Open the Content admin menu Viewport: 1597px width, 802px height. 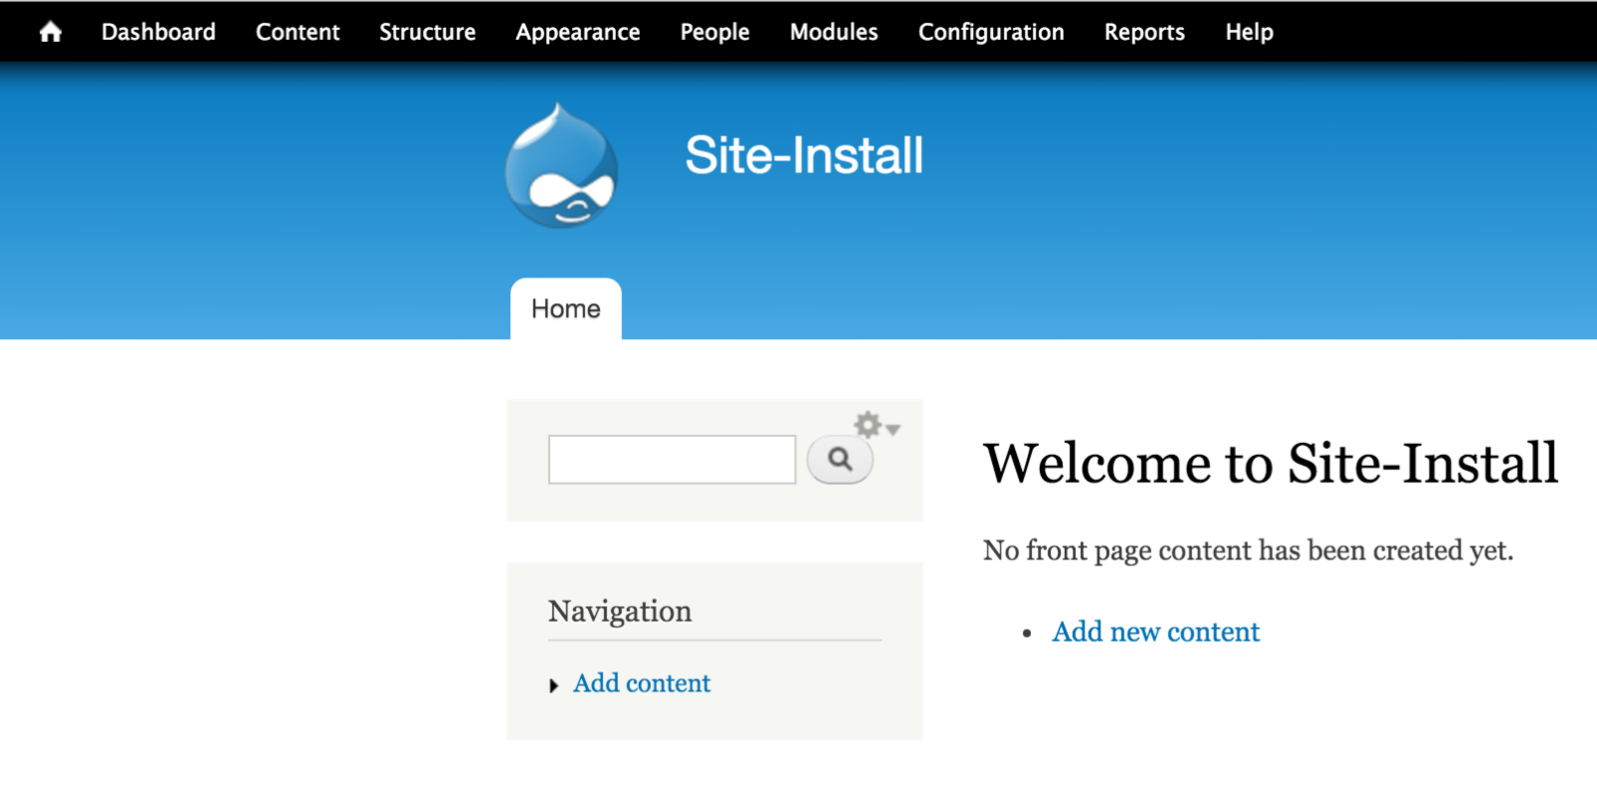point(297,32)
